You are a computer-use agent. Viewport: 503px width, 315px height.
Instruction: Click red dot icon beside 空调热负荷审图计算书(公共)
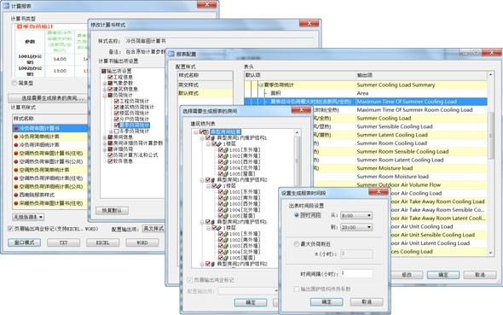pyautogui.click(x=15, y=161)
